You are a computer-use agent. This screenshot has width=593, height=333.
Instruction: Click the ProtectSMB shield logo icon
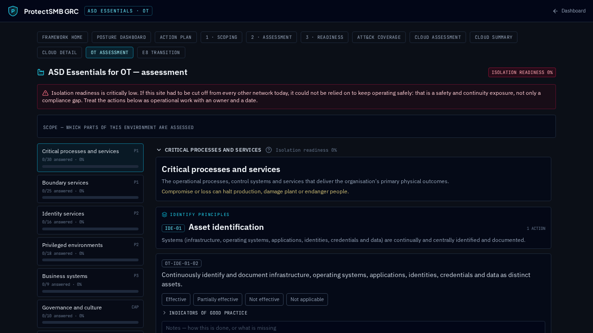[13, 11]
